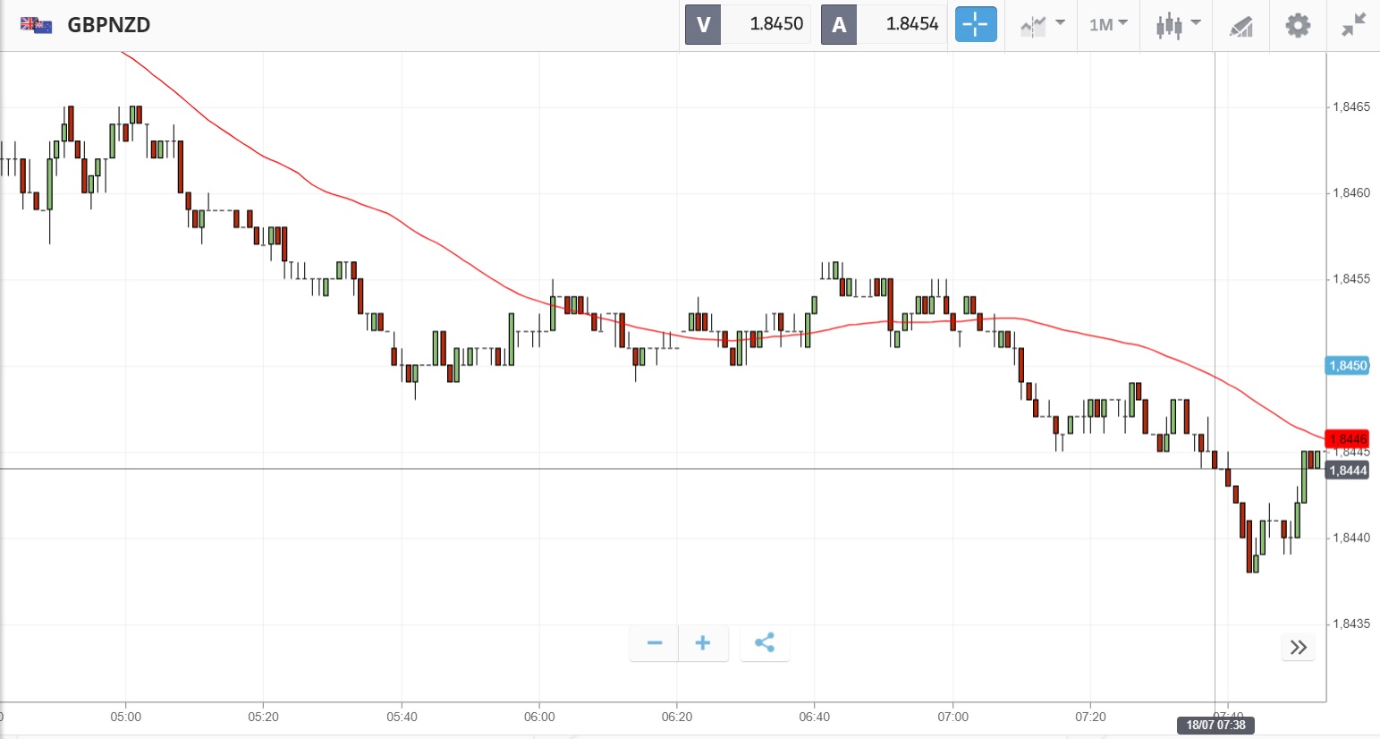Screen dimensions: 1380x739
Task: Click the GBPNZD instrument name
Action: point(109,25)
